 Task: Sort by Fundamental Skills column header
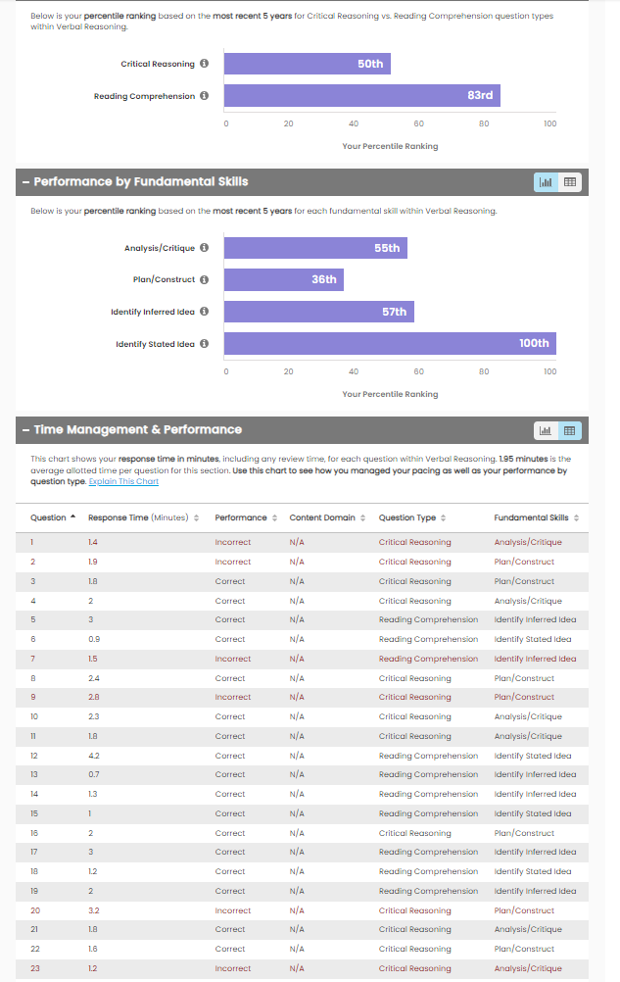pyautogui.click(x=536, y=517)
